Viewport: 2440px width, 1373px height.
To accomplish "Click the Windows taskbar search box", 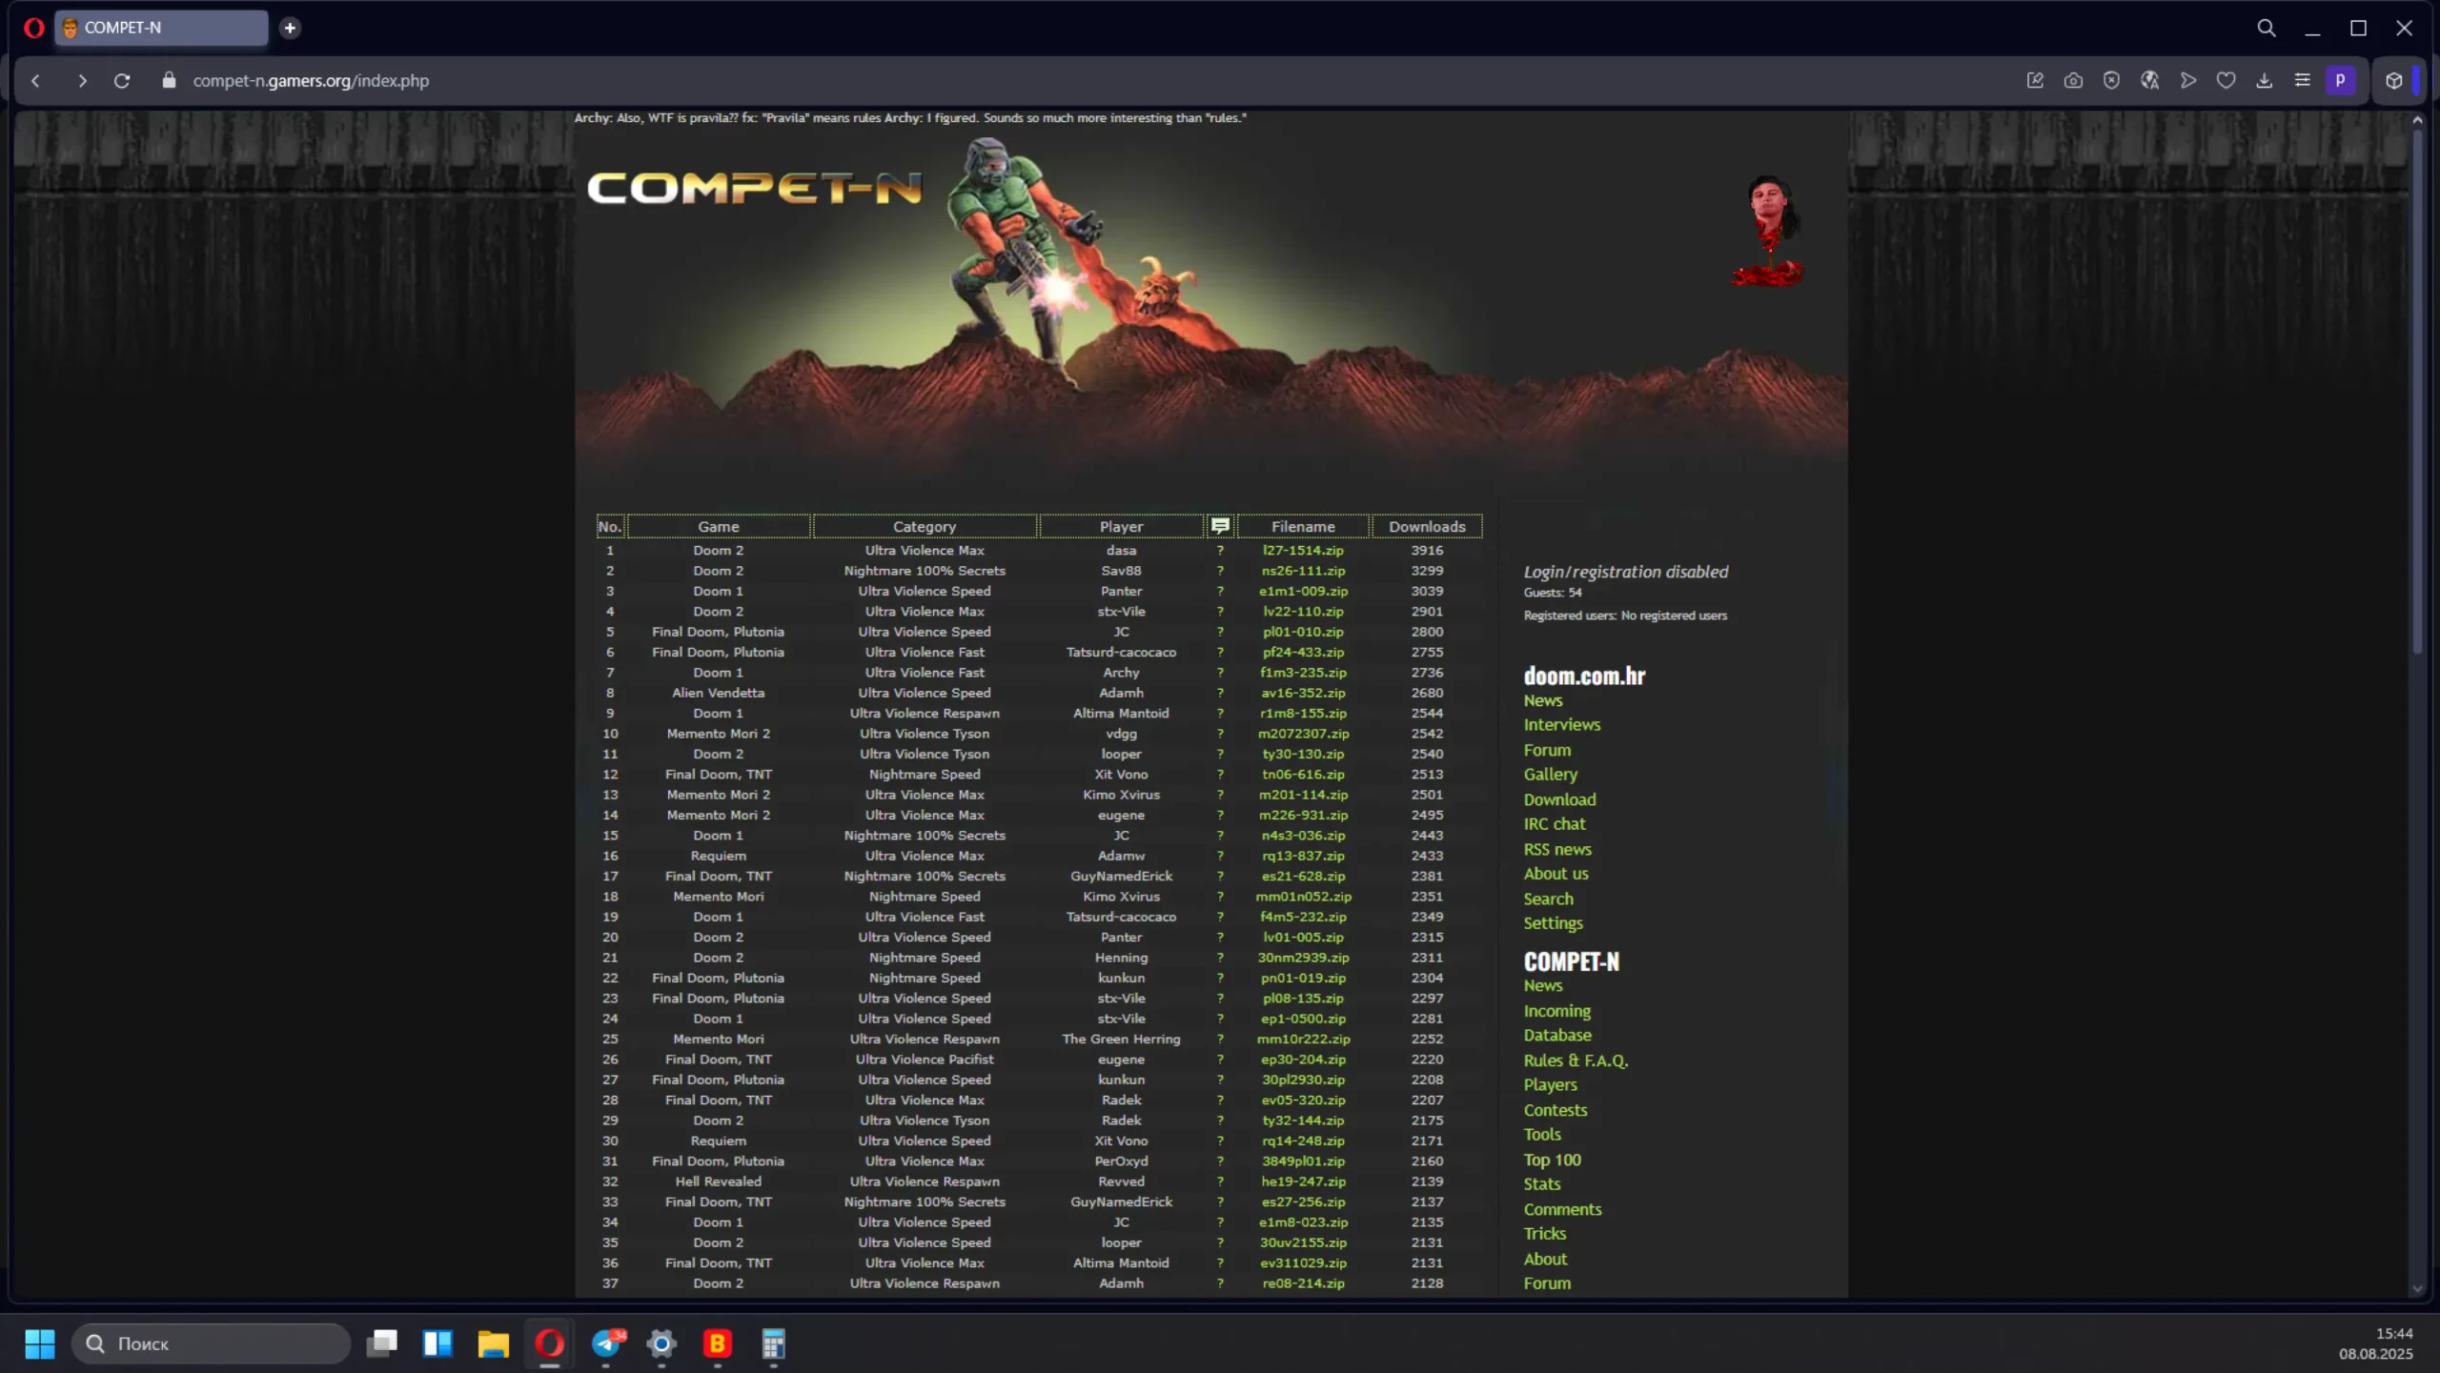I will pyautogui.click(x=212, y=1343).
